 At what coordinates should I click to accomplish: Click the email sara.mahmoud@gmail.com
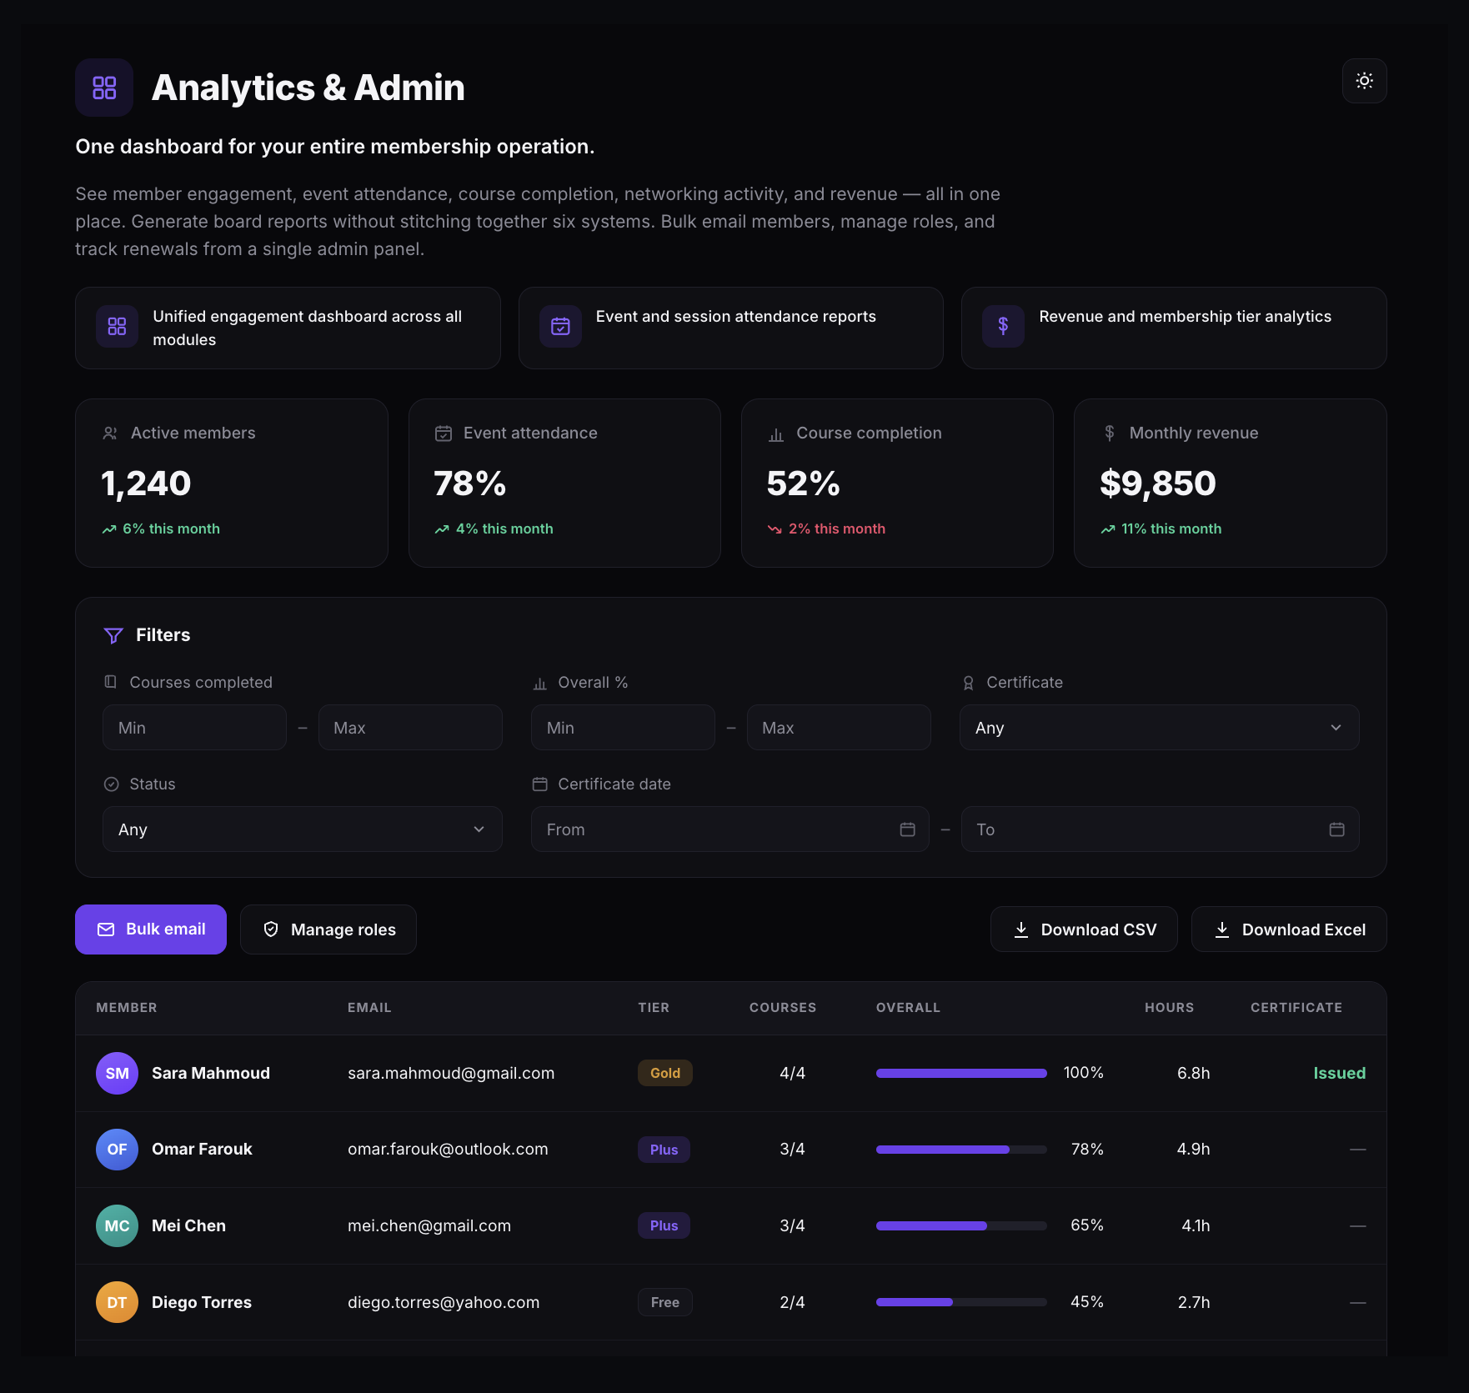451,1073
